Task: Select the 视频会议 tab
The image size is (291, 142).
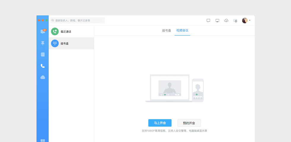Action: pyautogui.click(x=182, y=30)
